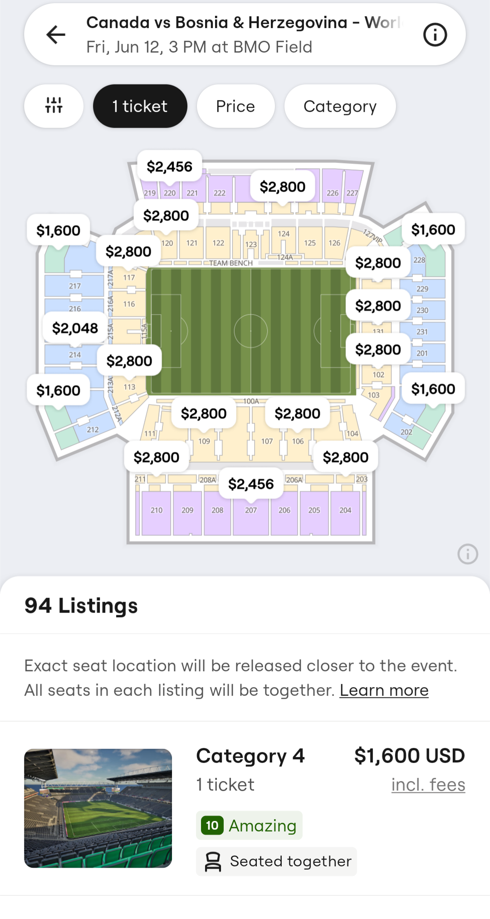Open the incl. fees details link

pos(428,785)
